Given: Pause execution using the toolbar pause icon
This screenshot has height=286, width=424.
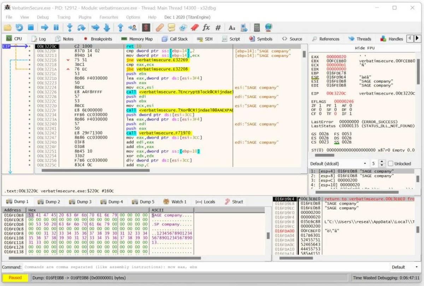Looking at the screenshot, I should coord(56,27).
